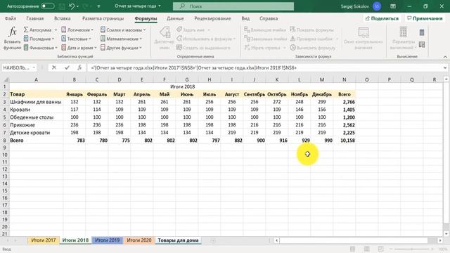
Task: Select the Итоги 2019 sheet tab
Action: click(107, 240)
